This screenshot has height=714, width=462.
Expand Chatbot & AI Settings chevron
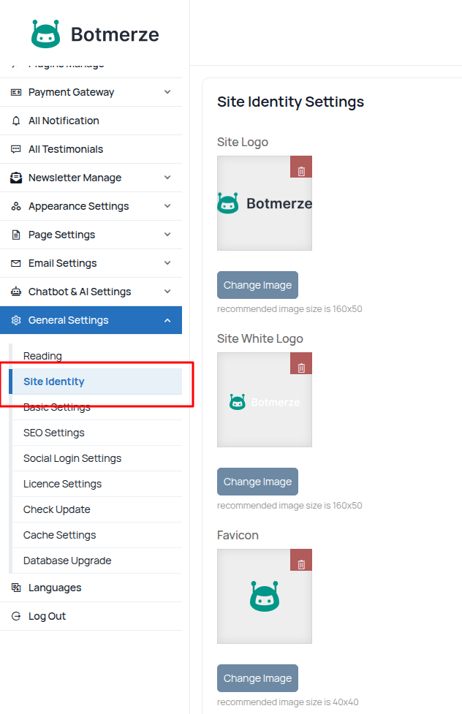click(167, 292)
